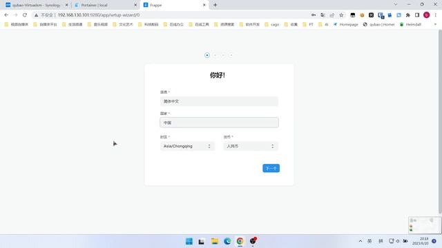Click the second setup wizard step dot

coord(215,55)
